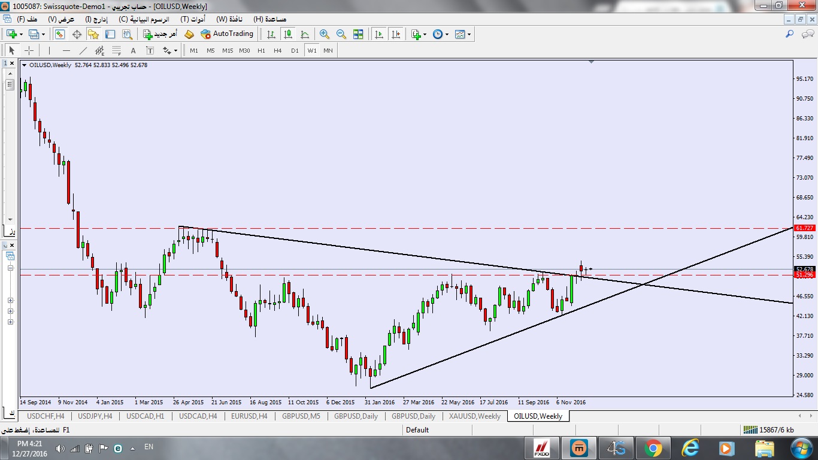Open Google Chrome from the taskbar
Screen dimensions: 818x460
(653, 448)
